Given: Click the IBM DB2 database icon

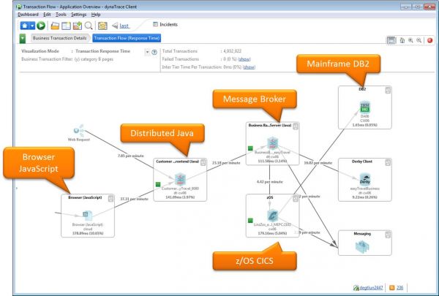Looking at the screenshot, I should pos(365,107).
